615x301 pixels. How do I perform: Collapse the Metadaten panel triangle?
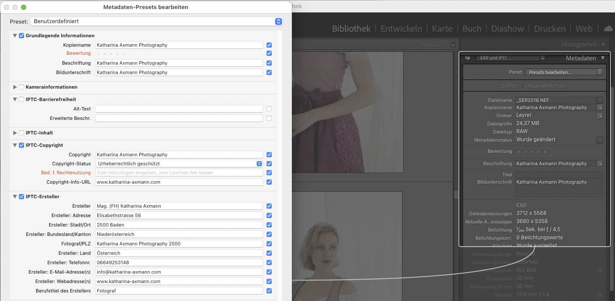point(603,58)
